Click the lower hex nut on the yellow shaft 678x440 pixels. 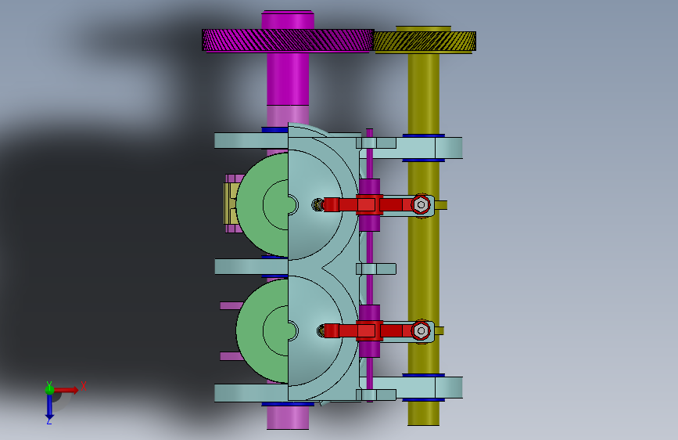point(421,331)
